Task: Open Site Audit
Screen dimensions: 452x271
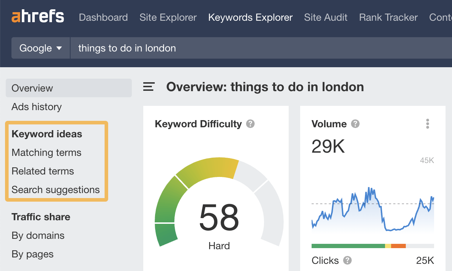Action: click(x=326, y=17)
